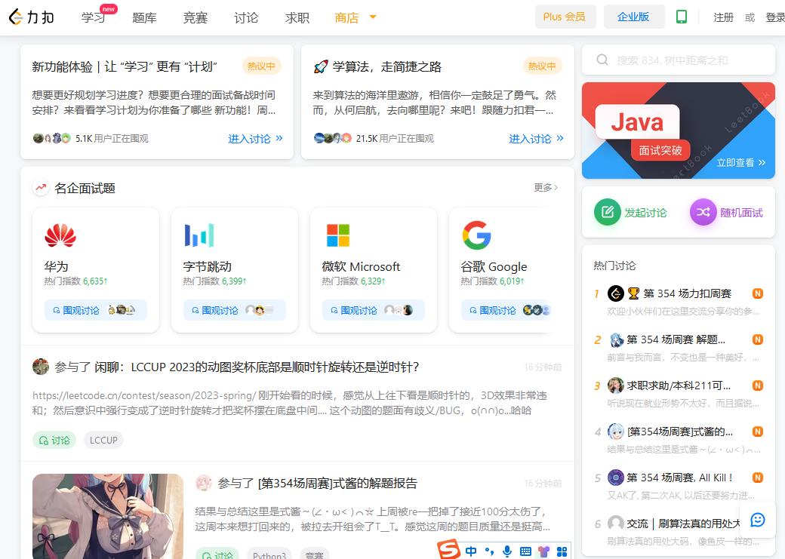
Task: Open the floating chat smiley button
Action: tap(758, 519)
